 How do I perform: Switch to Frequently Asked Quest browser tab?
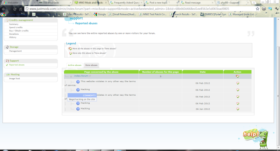point(126,3)
